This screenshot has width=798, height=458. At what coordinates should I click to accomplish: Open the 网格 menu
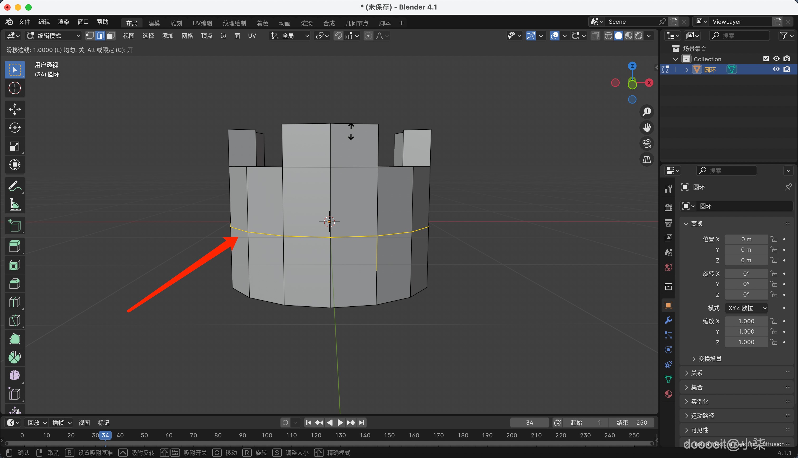[187, 36]
